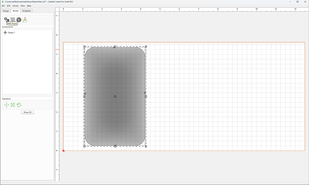Open the View menu

pos(23,6)
